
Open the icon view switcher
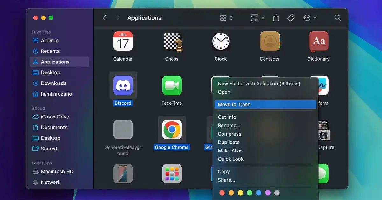[x=226, y=18]
